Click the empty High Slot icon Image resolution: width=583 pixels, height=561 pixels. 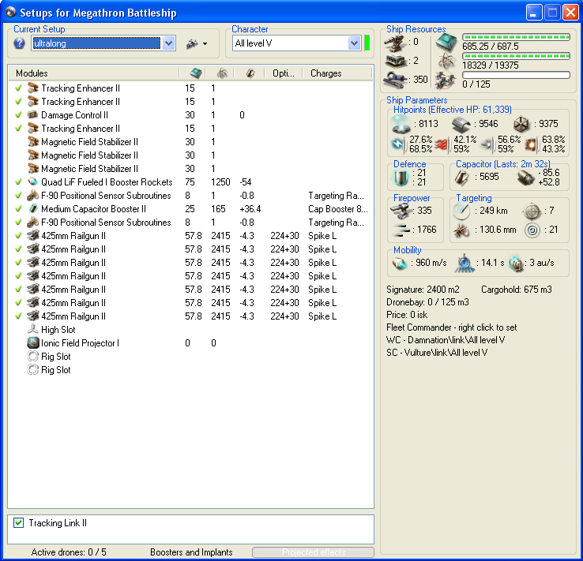[33, 329]
